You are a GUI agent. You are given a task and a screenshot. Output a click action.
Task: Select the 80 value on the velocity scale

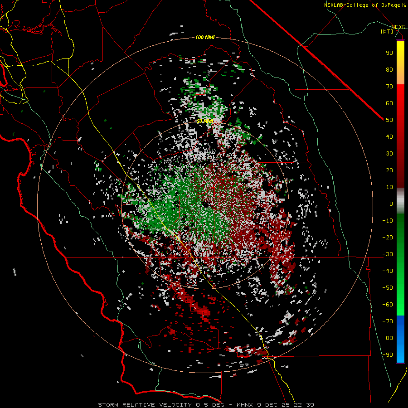coord(389,69)
